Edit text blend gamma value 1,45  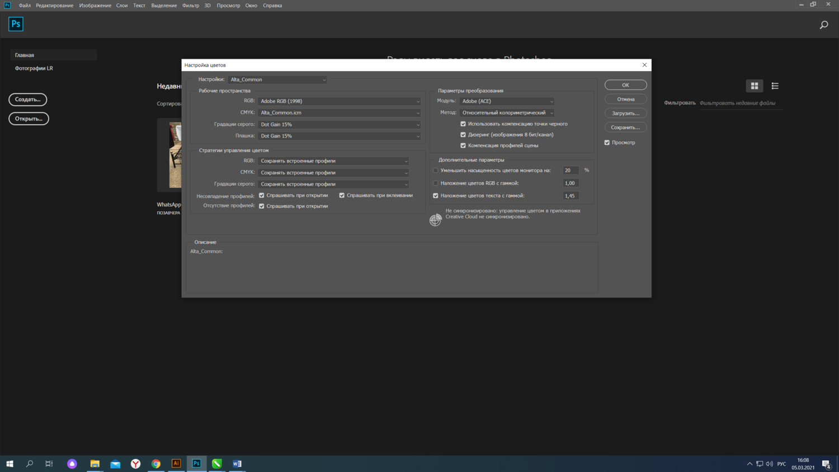click(x=571, y=196)
